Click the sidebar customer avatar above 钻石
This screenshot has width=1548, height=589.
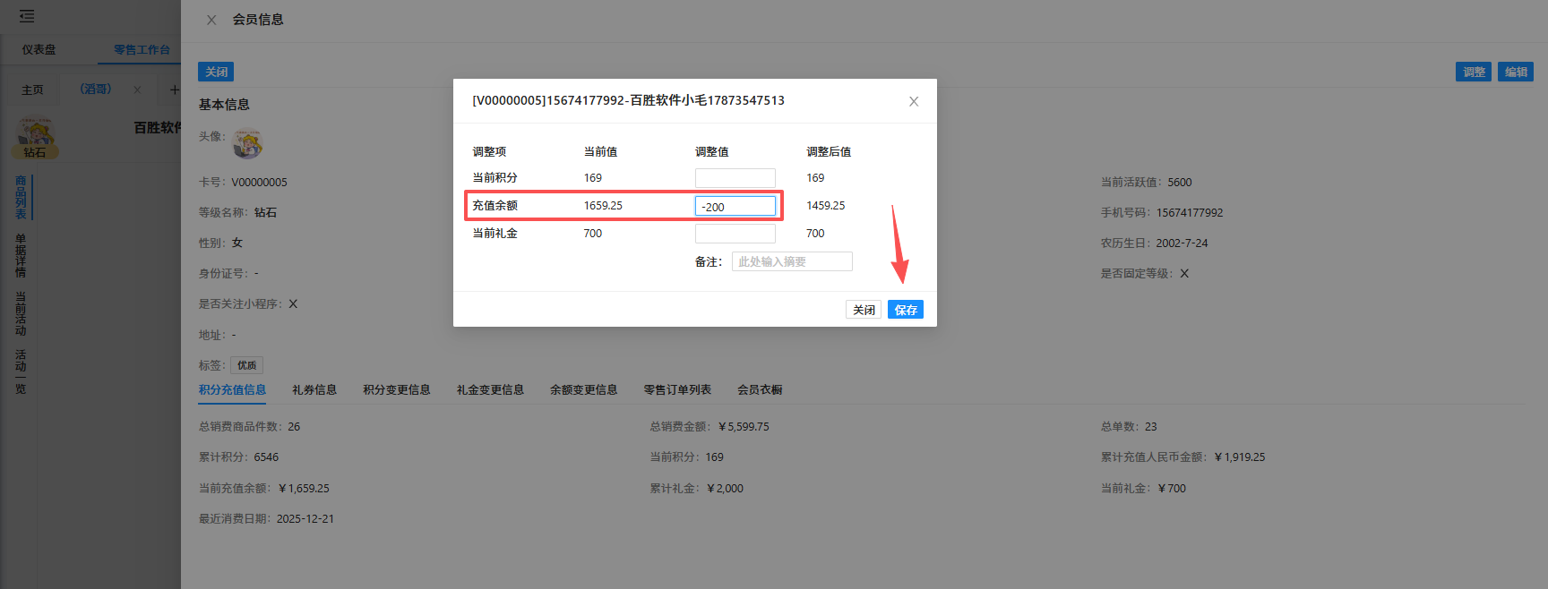click(x=36, y=133)
